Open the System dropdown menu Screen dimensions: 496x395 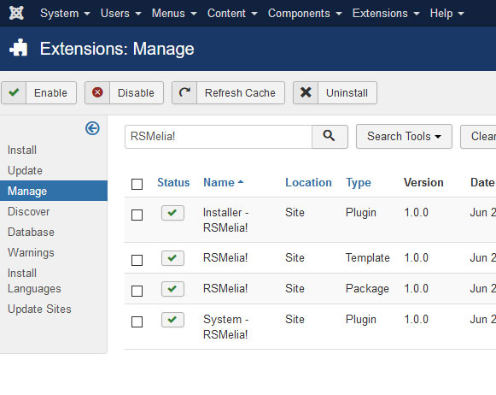pos(65,14)
